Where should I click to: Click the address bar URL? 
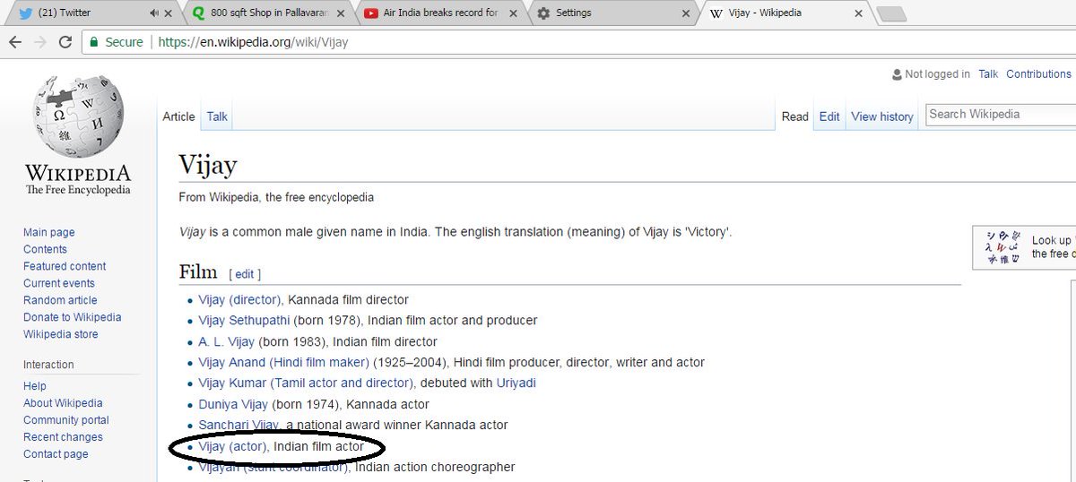[253, 42]
